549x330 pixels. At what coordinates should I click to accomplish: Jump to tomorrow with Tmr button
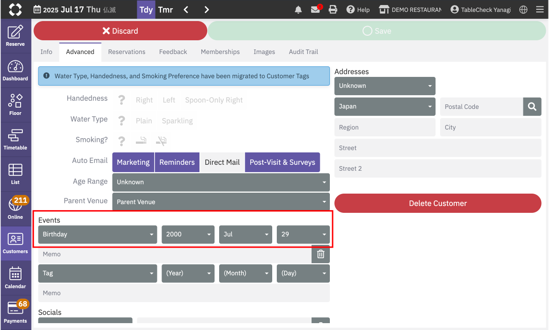165,10
